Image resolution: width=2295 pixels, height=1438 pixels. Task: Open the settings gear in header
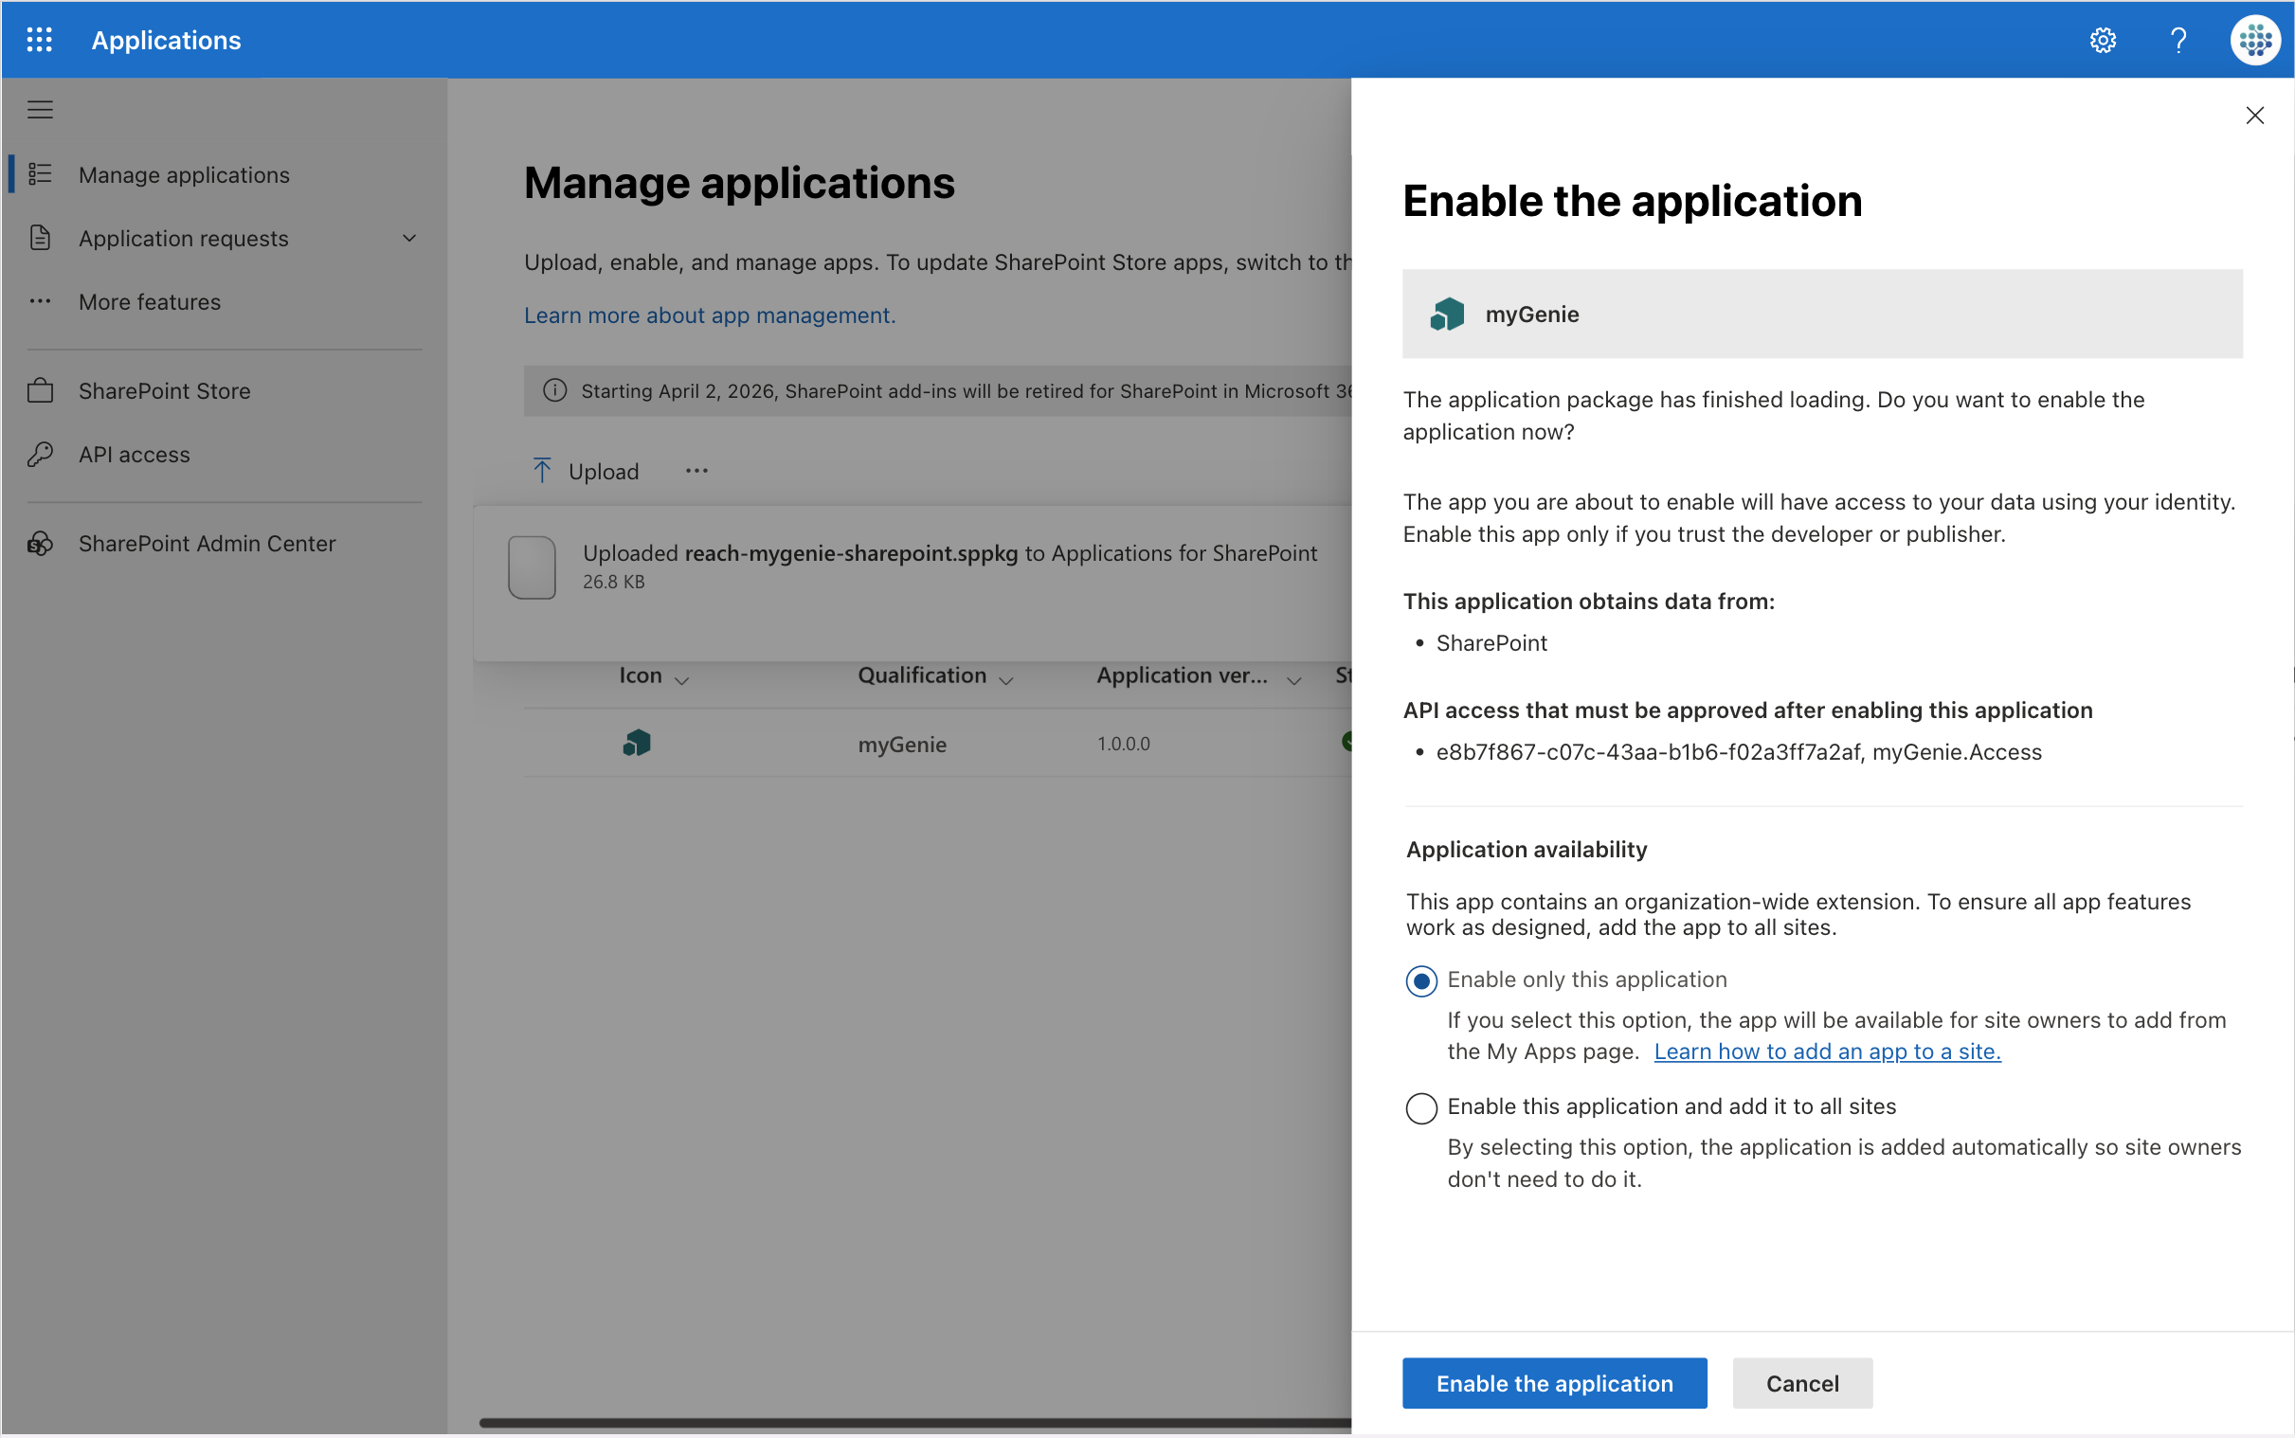pyautogui.click(x=2102, y=40)
